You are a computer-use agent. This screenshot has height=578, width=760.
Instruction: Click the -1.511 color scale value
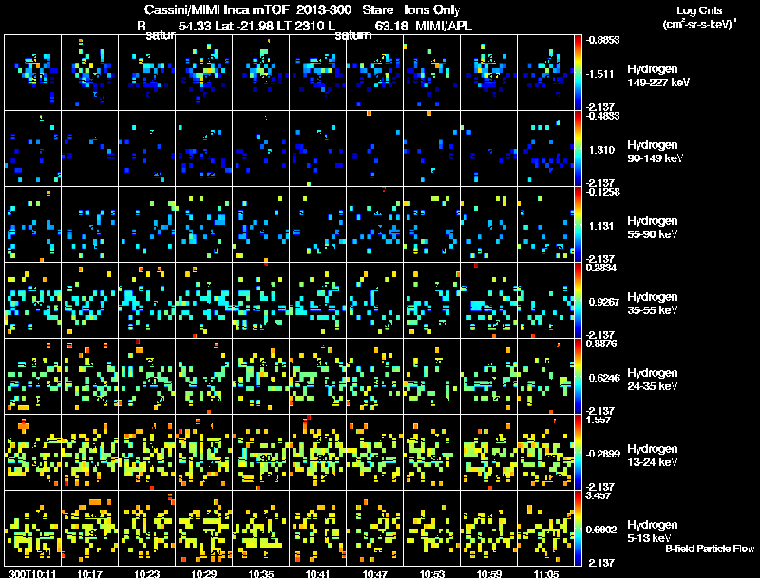[600, 74]
